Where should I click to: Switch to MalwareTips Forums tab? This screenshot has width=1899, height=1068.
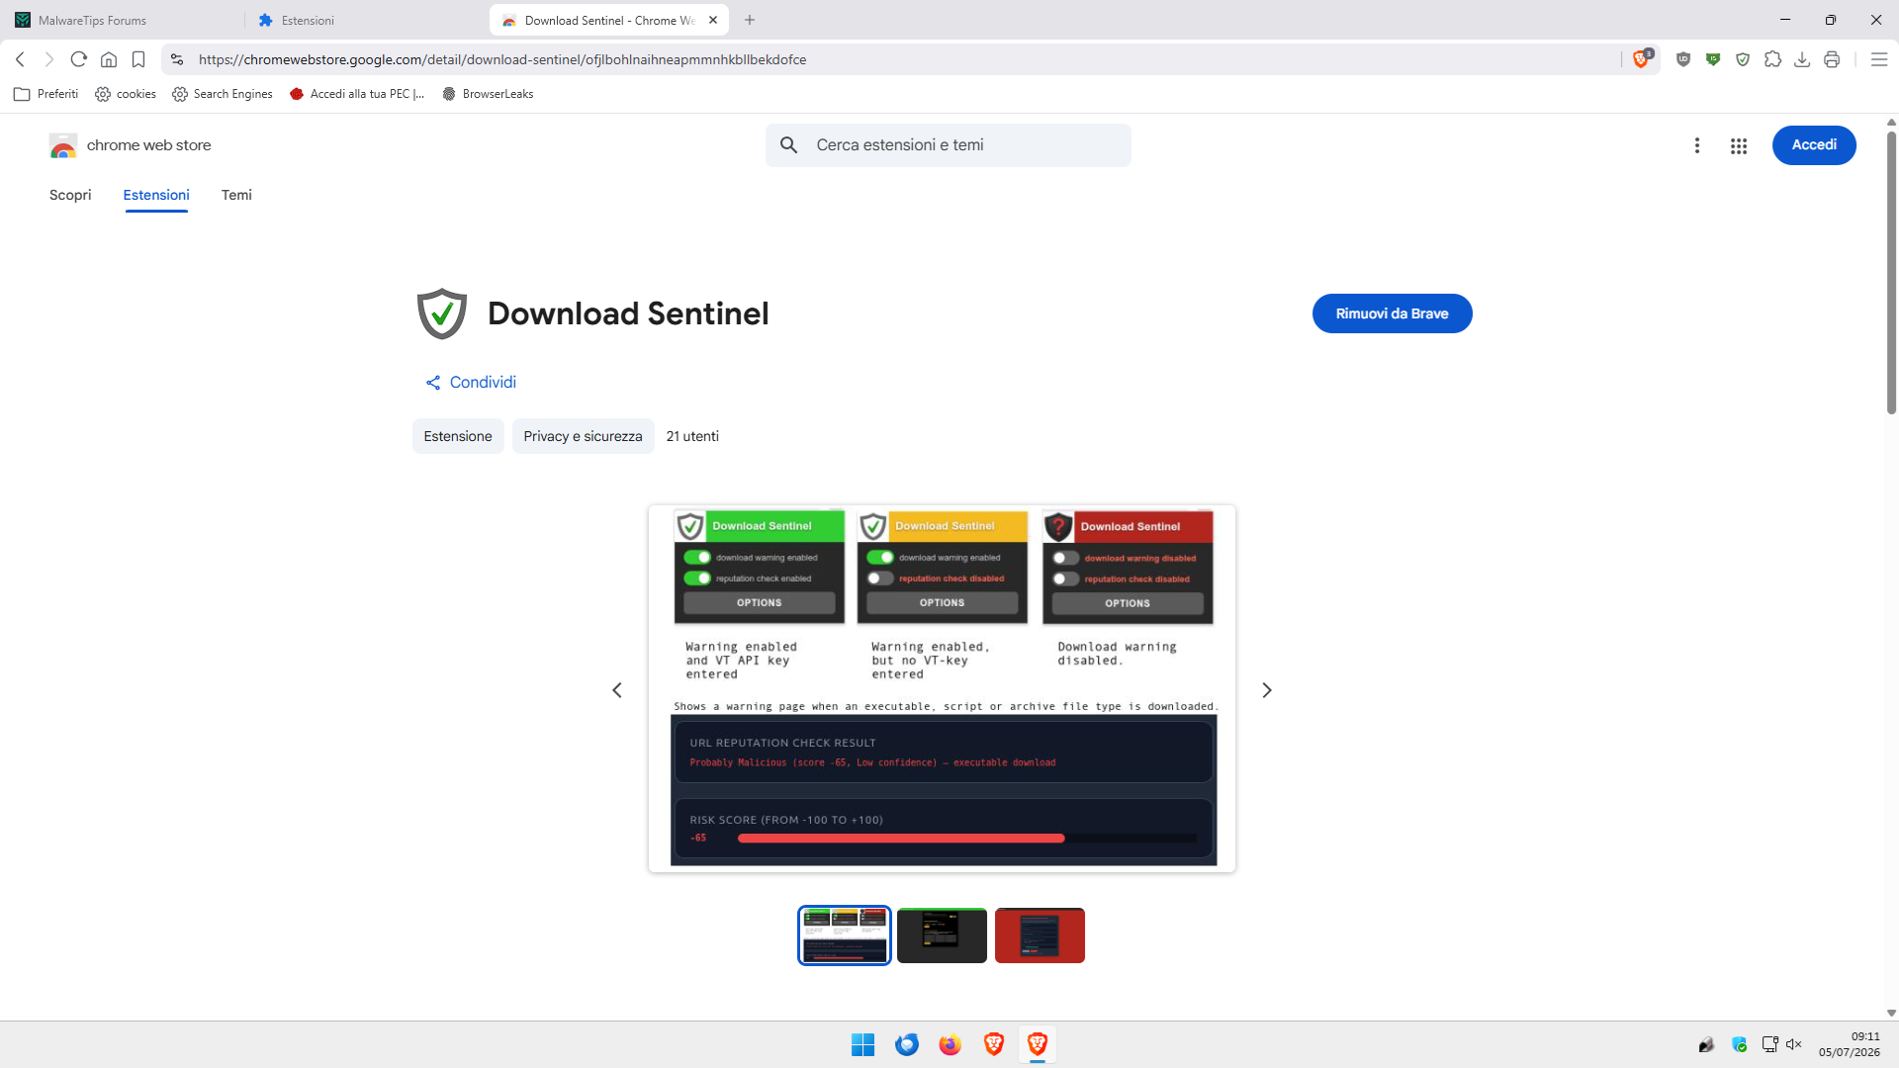click(122, 20)
